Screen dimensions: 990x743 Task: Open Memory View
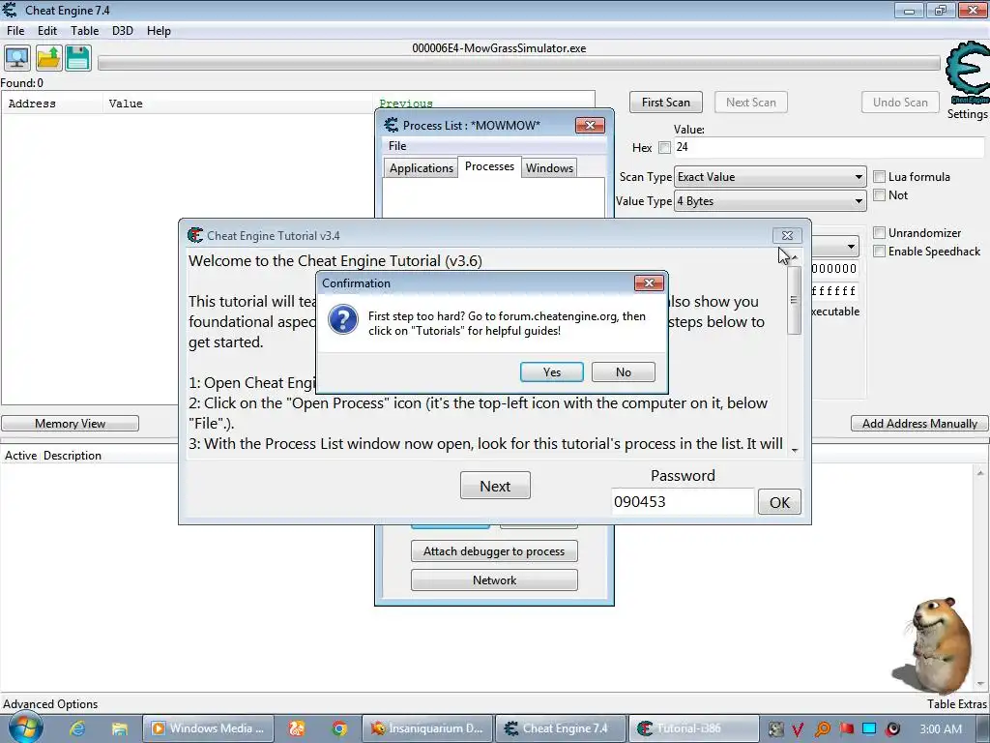[70, 424]
